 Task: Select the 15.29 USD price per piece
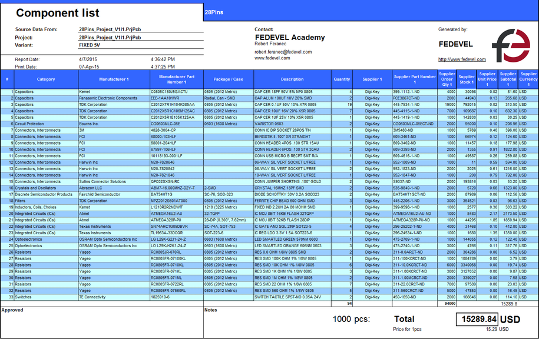(497, 329)
